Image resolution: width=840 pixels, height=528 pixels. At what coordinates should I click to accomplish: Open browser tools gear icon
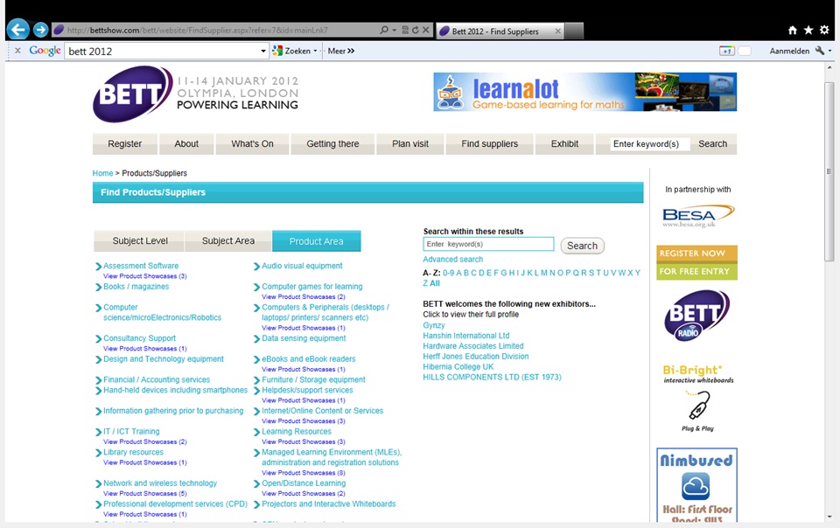[823, 30]
